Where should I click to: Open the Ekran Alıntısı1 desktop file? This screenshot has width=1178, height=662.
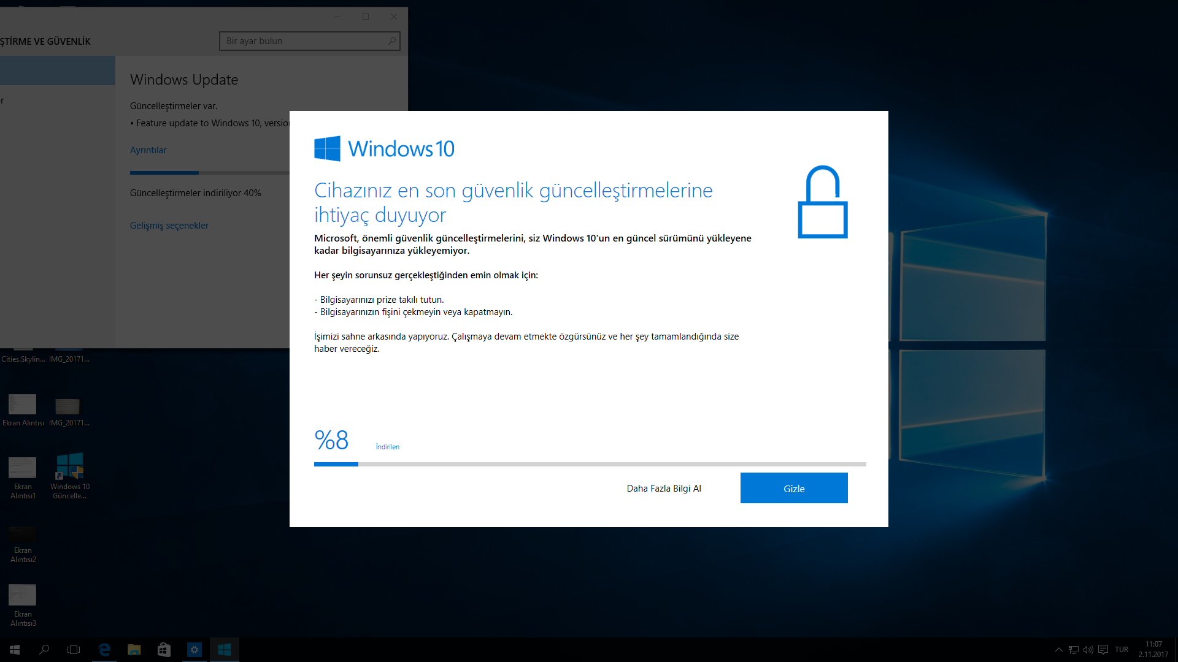click(23, 477)
